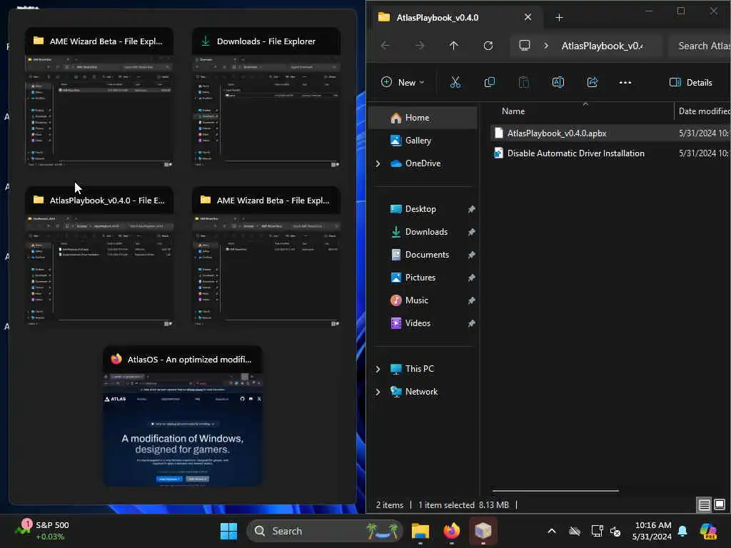Toggle the Details pane button
This screenshot has height=548, width=731.
click(x=691, y=83)
